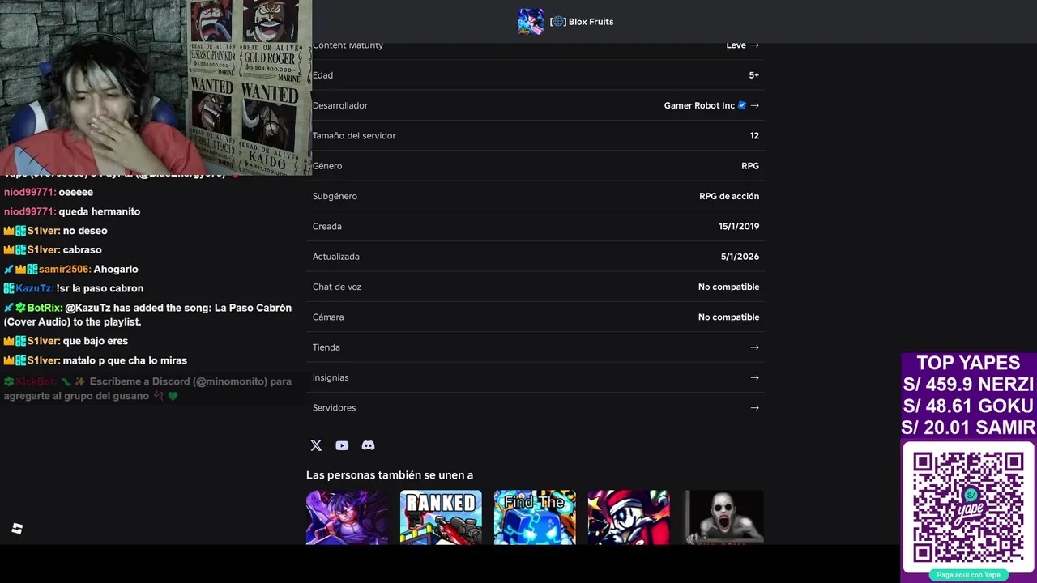Expand the Content Maturity Leve arrow
This screenshot has width=1037, height=583.
tap(754, 45)
